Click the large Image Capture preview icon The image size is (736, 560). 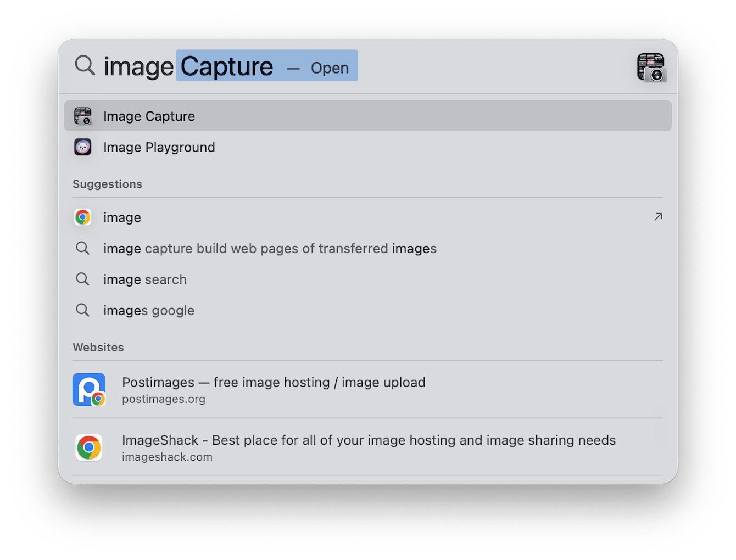(x=651, y=68)
